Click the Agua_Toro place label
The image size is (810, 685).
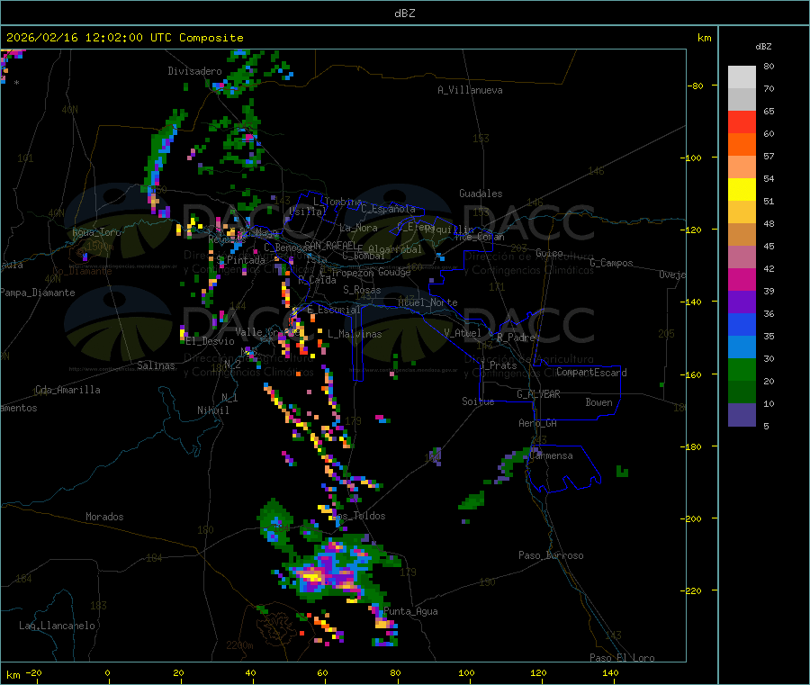pos(96,232)
